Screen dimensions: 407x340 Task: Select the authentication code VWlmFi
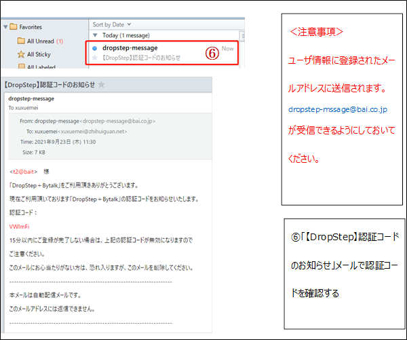pyautogui.click(x=19, y=227)
